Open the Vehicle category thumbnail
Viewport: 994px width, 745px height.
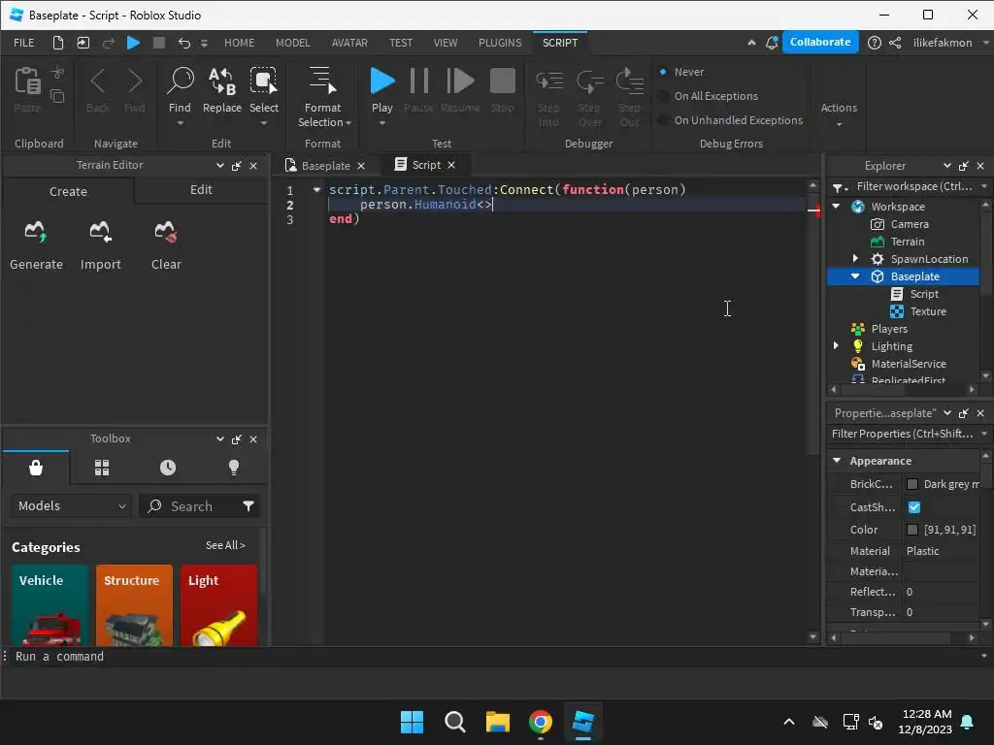click(x=50, y=605)
